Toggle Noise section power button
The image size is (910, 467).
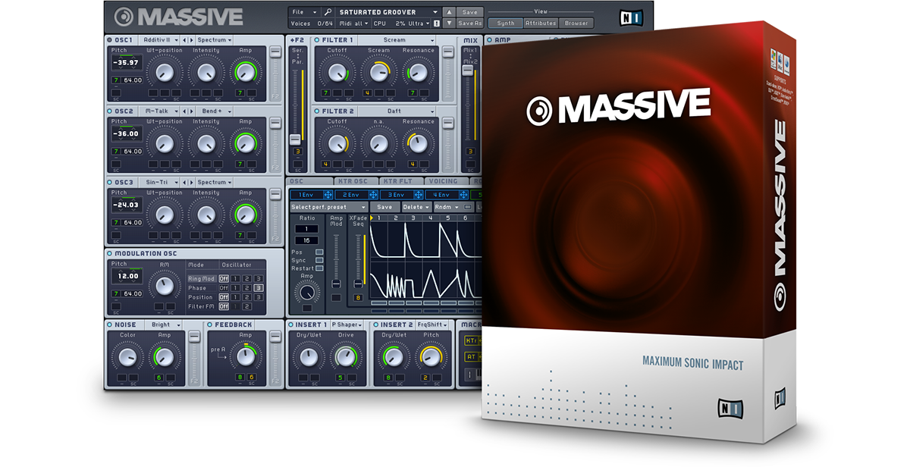(x=110, y=324)
